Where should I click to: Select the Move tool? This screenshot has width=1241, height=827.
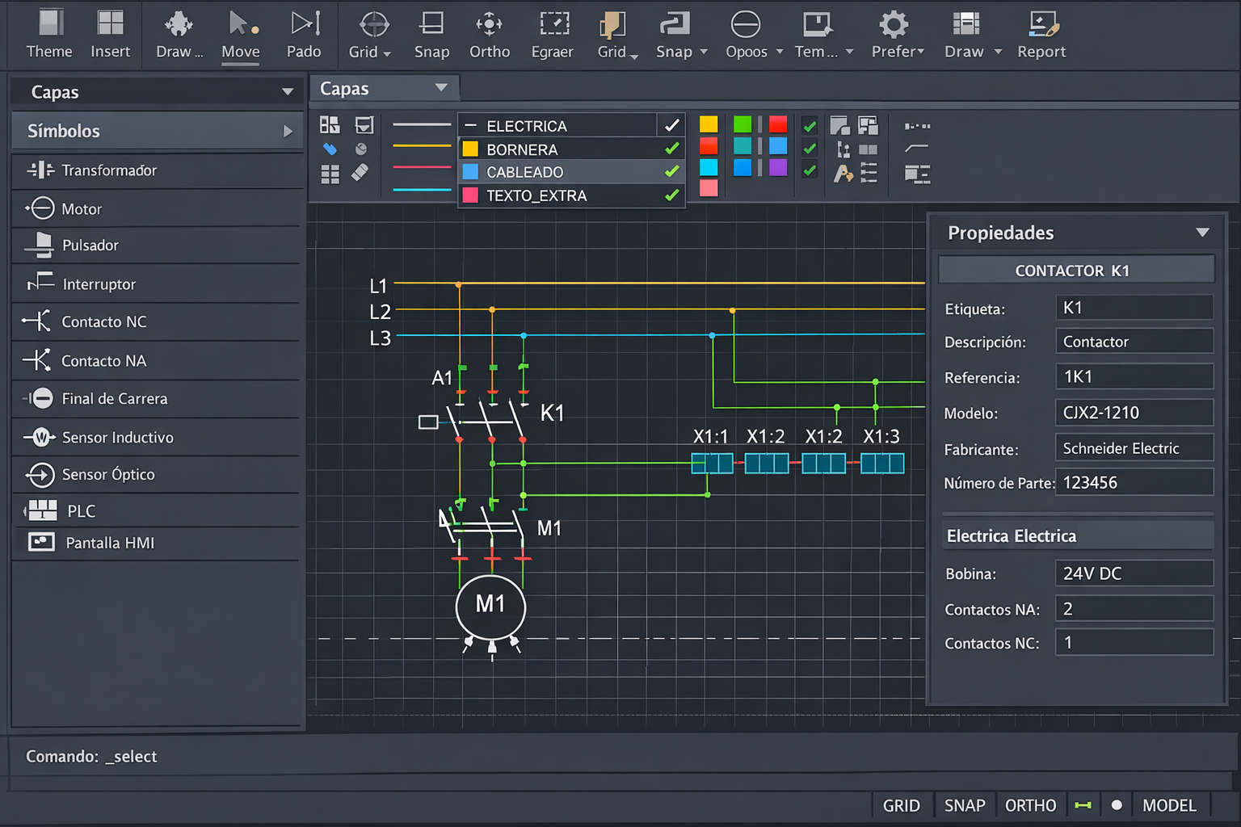[241, 34]
